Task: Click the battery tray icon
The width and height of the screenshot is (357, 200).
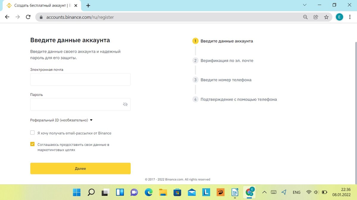Action: tap(324, 192)
